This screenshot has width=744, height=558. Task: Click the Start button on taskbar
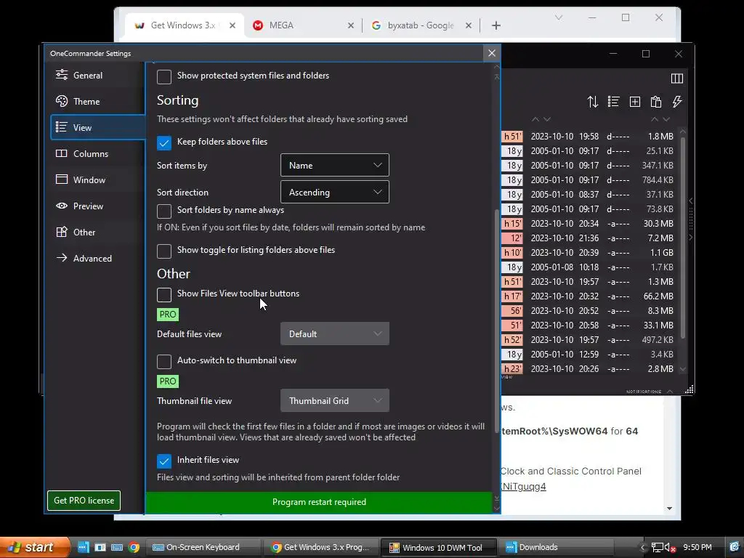click(34, 547)
